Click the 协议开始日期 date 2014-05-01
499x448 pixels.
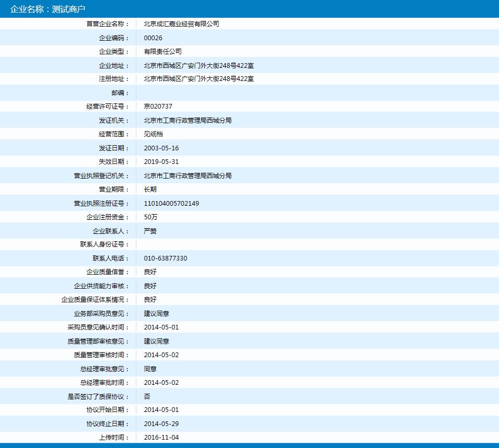(x=161, y=409)
